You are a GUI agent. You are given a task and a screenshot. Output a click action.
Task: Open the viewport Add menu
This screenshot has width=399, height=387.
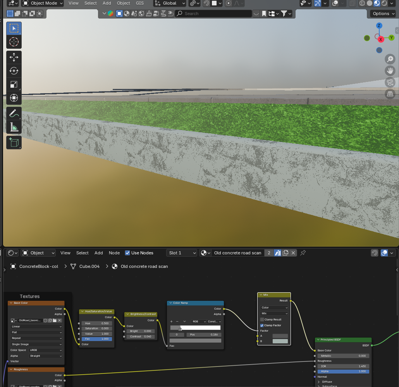point(107,3)
